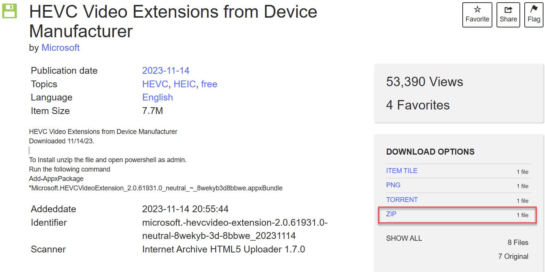Download the PNG file option
545x272 pixels.
(x=393, y=185)
